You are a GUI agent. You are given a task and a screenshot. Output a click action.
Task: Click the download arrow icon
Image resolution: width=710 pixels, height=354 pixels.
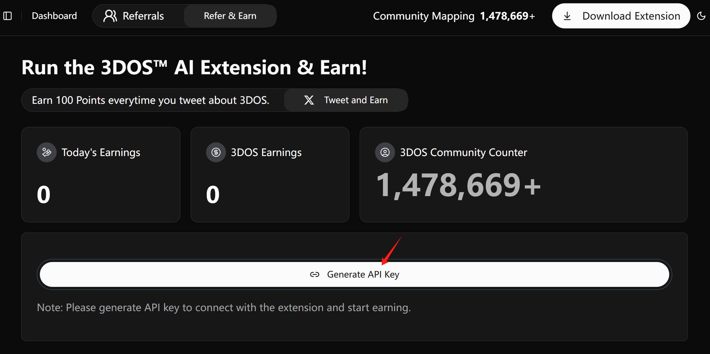(567, 16)
